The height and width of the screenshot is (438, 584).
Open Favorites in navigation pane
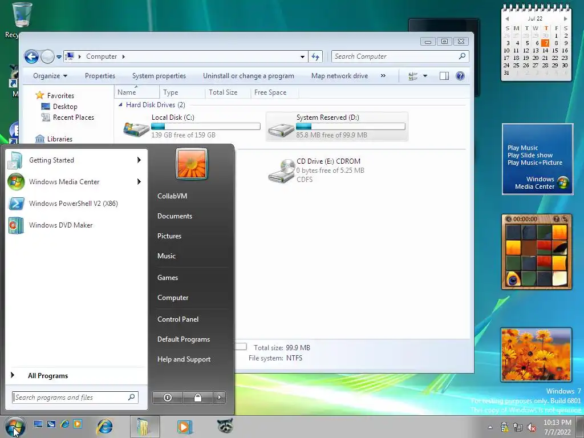coord(54,96)
